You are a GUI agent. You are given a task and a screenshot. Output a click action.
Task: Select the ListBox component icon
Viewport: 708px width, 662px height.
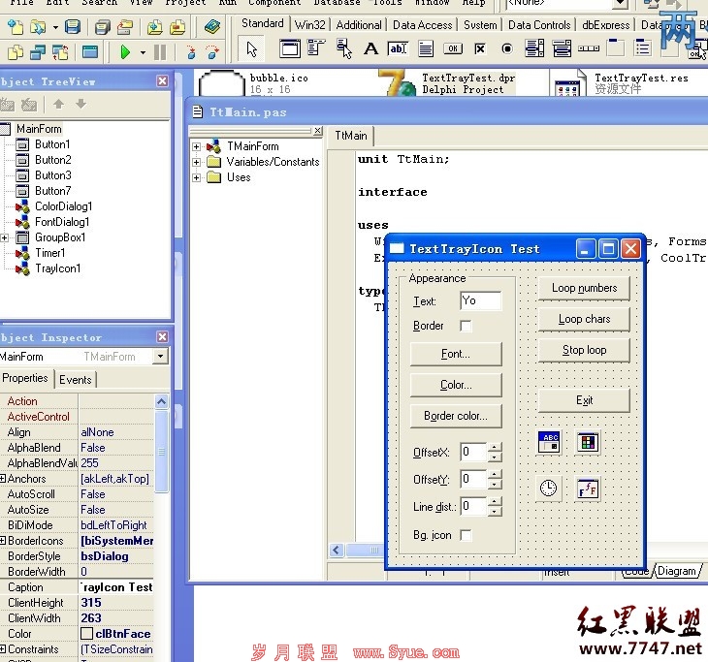tap(534, 48)
